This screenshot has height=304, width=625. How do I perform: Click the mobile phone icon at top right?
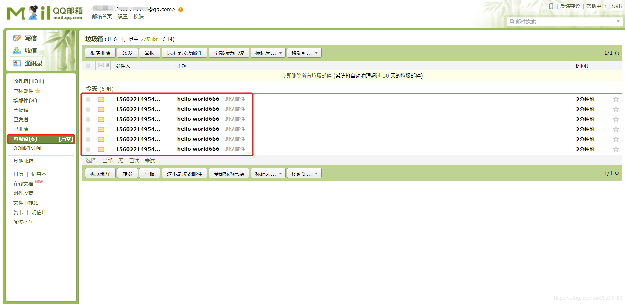click(x=551, y=6)
